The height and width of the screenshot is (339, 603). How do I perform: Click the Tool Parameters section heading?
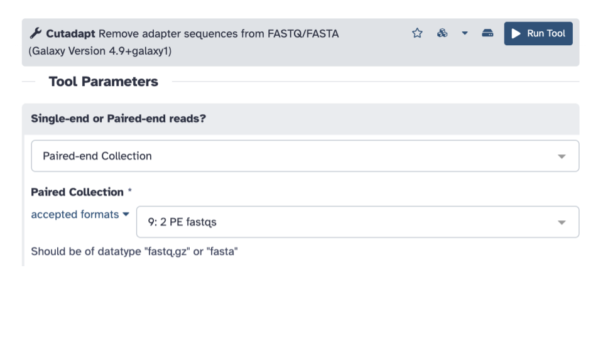[x=104, y=82]
